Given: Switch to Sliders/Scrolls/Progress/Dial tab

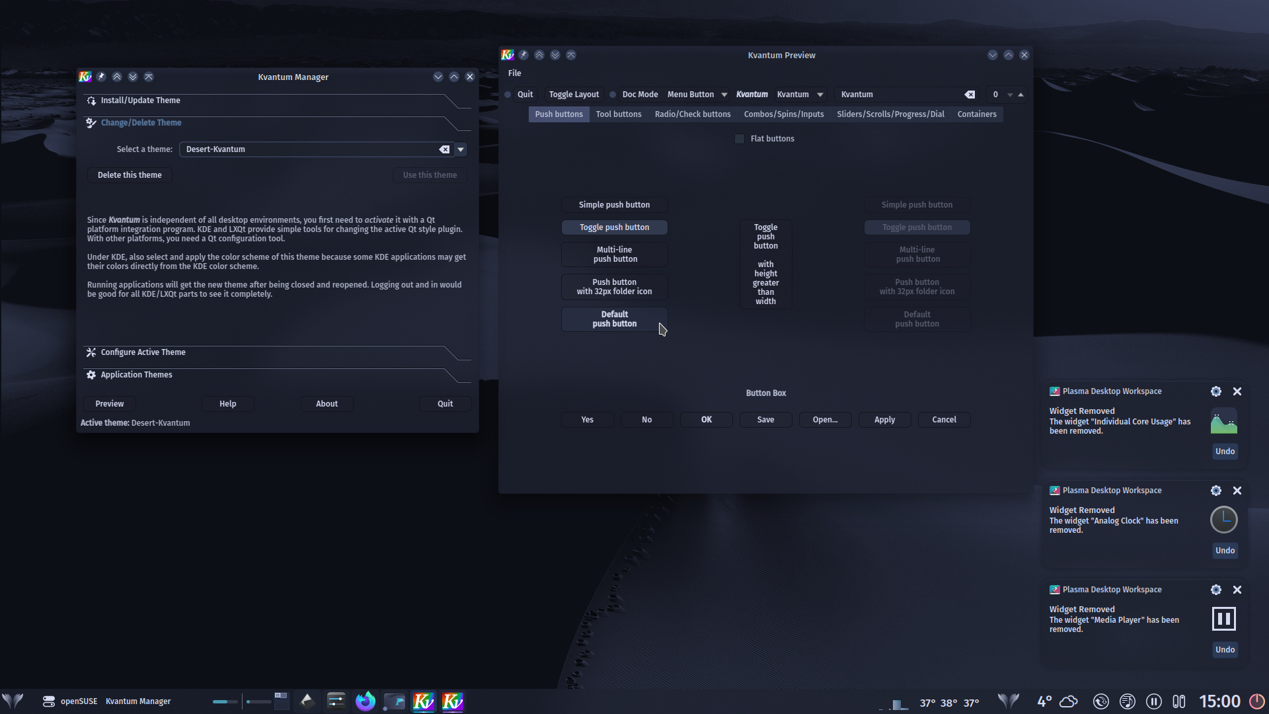Looking at the screenshot, I should point(890,114).
